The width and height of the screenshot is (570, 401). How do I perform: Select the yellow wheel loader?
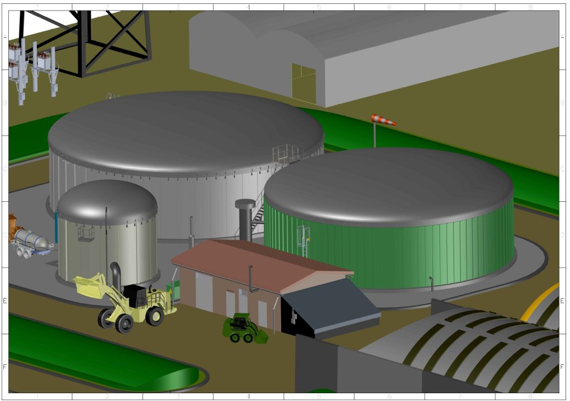(x=125, y=303)
